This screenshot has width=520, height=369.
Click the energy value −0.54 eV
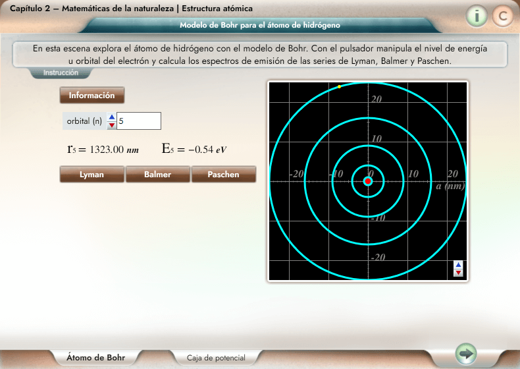click(x=207, y=150)
